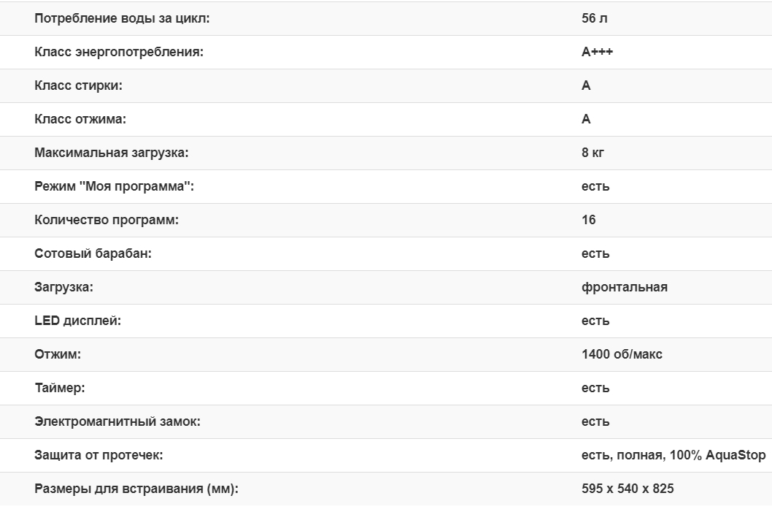Viewport: 772px width, 512px height.
Task: Click the 'Таймер' label
Action: [x=60, y=388]
